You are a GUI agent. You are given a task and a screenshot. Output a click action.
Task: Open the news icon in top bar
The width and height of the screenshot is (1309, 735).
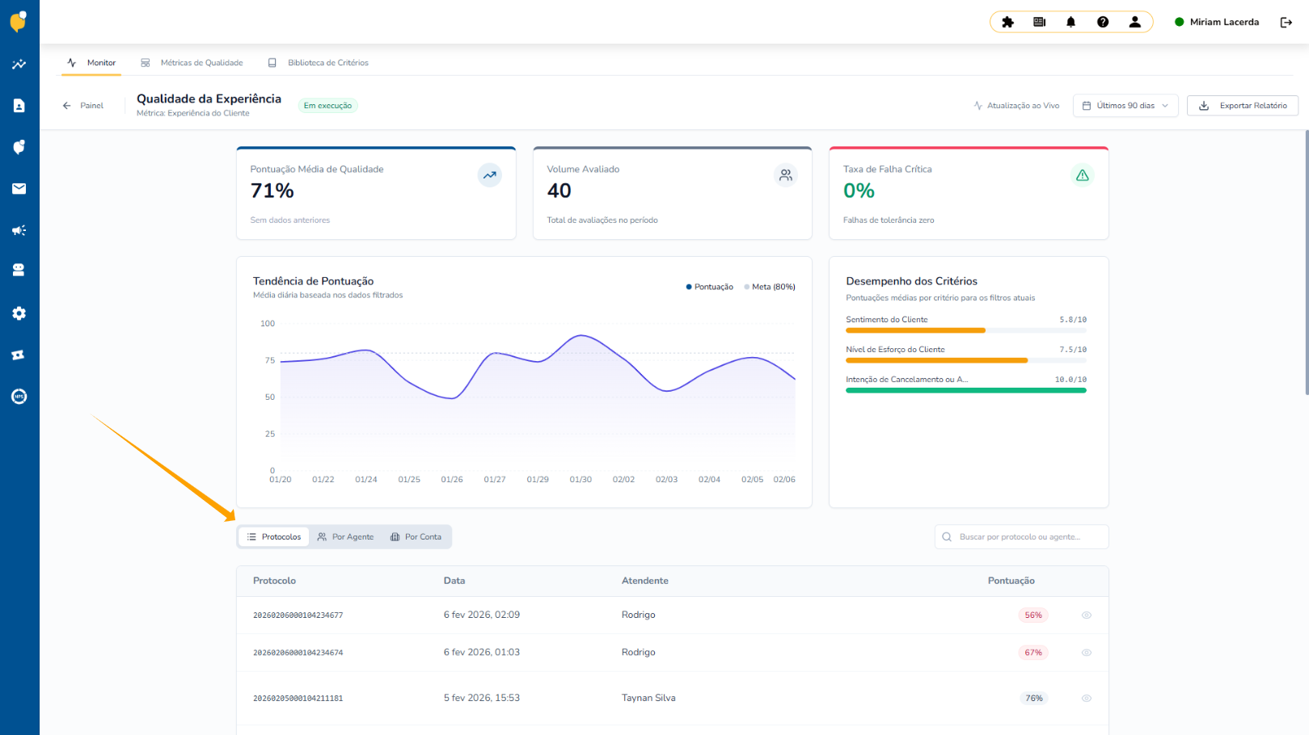pos(1040,22)
